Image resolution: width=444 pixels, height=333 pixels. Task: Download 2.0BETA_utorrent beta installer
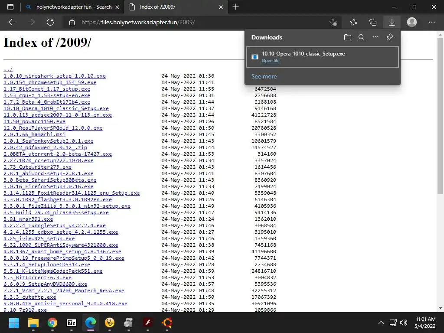tap(58, 154)
